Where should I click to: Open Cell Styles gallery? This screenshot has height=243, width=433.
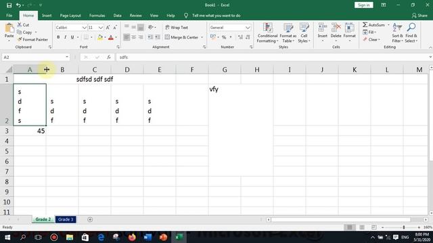click(x=304, y=33)
